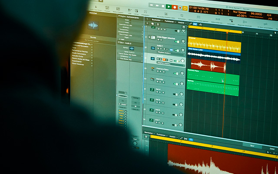Image resolution: width=278 pixels, height=174 pixels.
Task: Click the Inst 7 track note icon
Action: (151, 120)
